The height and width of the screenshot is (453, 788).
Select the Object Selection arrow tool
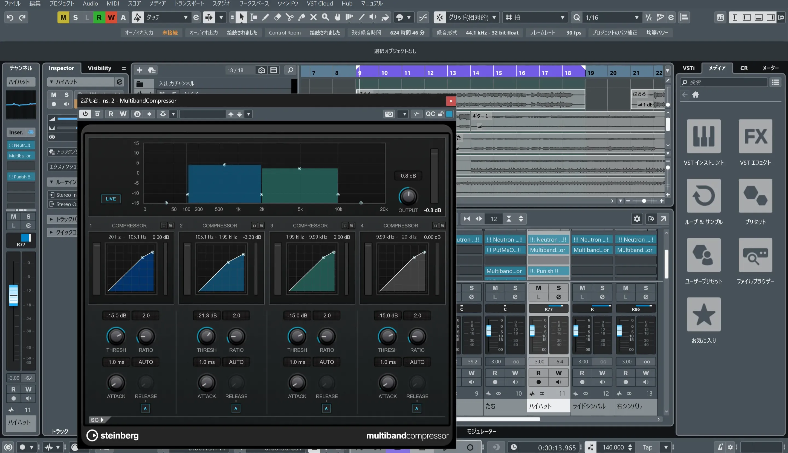[x=241, y=18]
